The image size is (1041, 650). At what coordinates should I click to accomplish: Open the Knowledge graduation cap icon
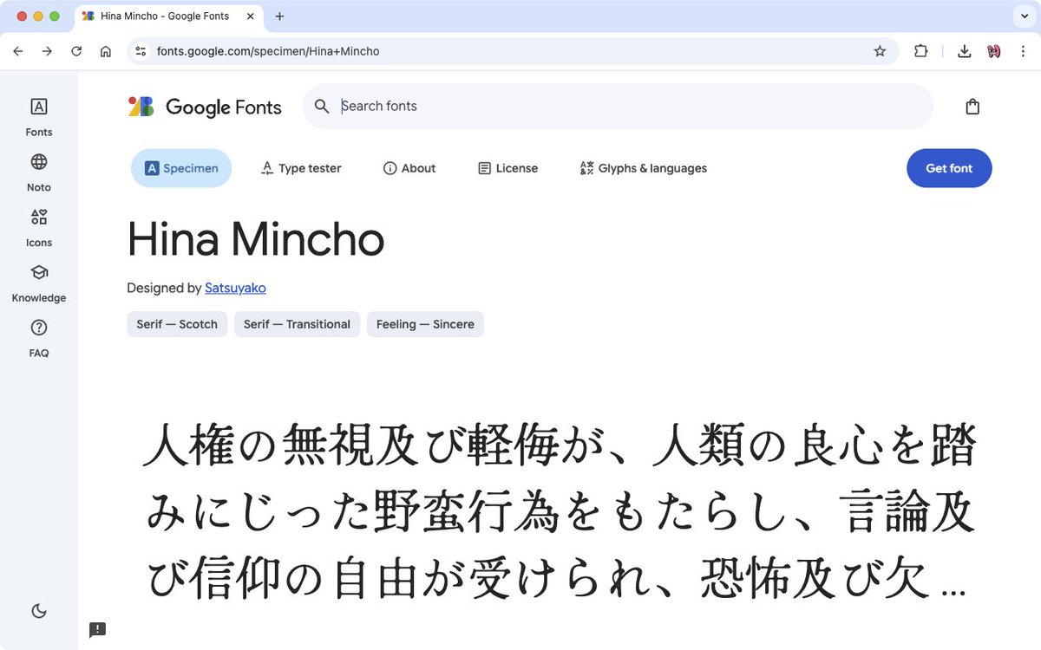(x=38, y=272)
